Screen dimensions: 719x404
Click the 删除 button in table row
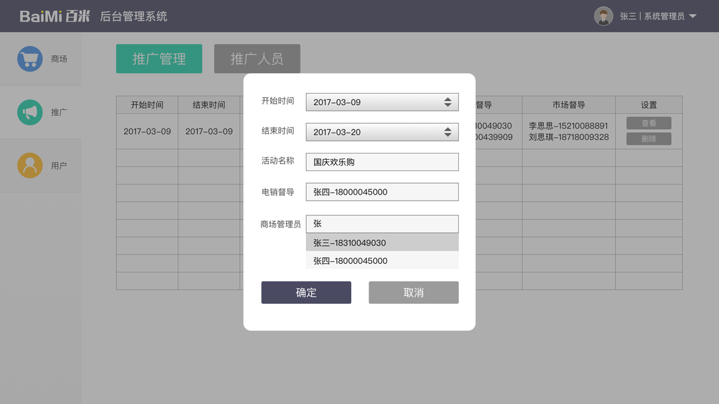(648, 139)
